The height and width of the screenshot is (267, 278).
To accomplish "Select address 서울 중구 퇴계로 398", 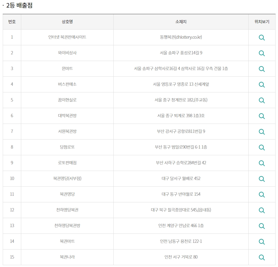I will click(x=175, y=116).
